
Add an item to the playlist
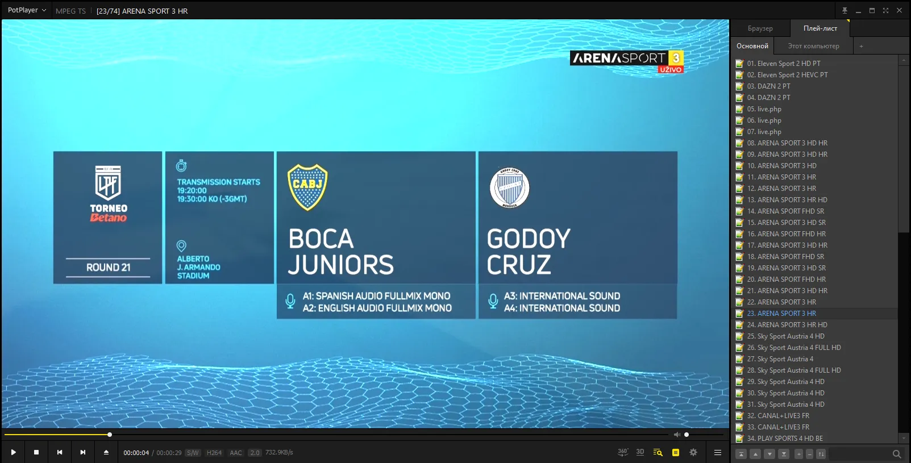coord(798,454)
